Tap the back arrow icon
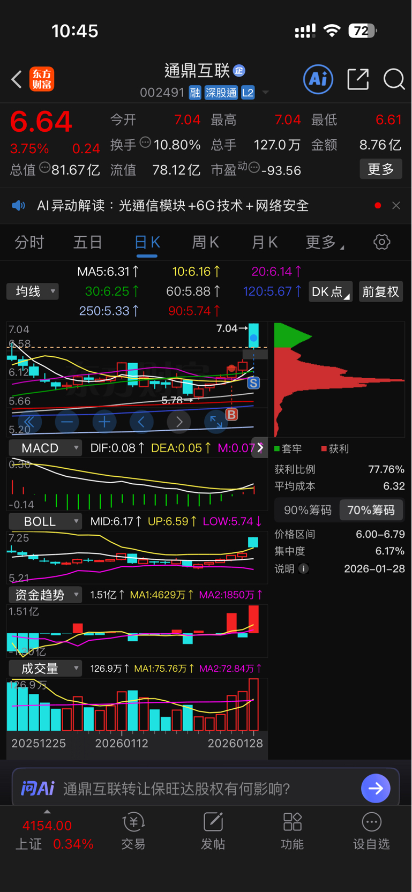Screen dimensions: 412x892 [17, 80]
